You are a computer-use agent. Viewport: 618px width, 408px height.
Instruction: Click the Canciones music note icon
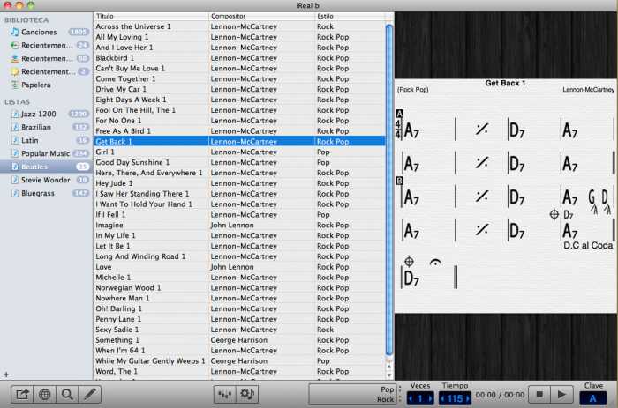tap(15, 32)
